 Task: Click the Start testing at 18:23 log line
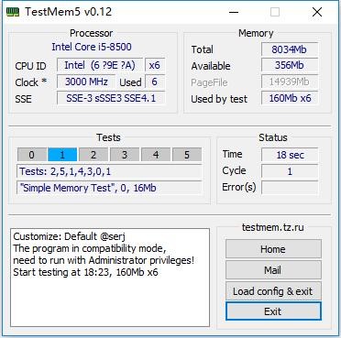85,272
